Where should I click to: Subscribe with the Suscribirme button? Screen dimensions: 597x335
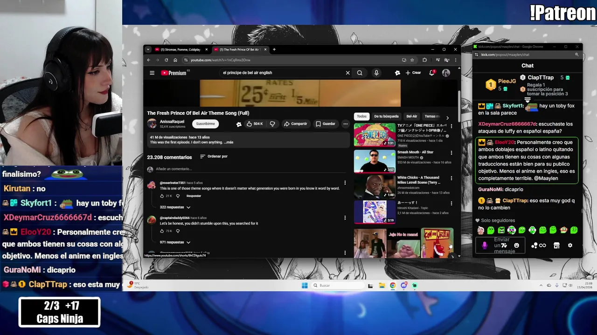[x=205, y=124]
